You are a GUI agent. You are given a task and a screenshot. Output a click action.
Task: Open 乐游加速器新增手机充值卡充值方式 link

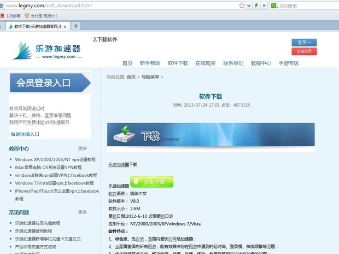click(48, 239)
